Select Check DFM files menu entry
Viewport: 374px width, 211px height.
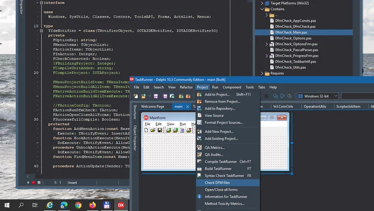(228, 182)
